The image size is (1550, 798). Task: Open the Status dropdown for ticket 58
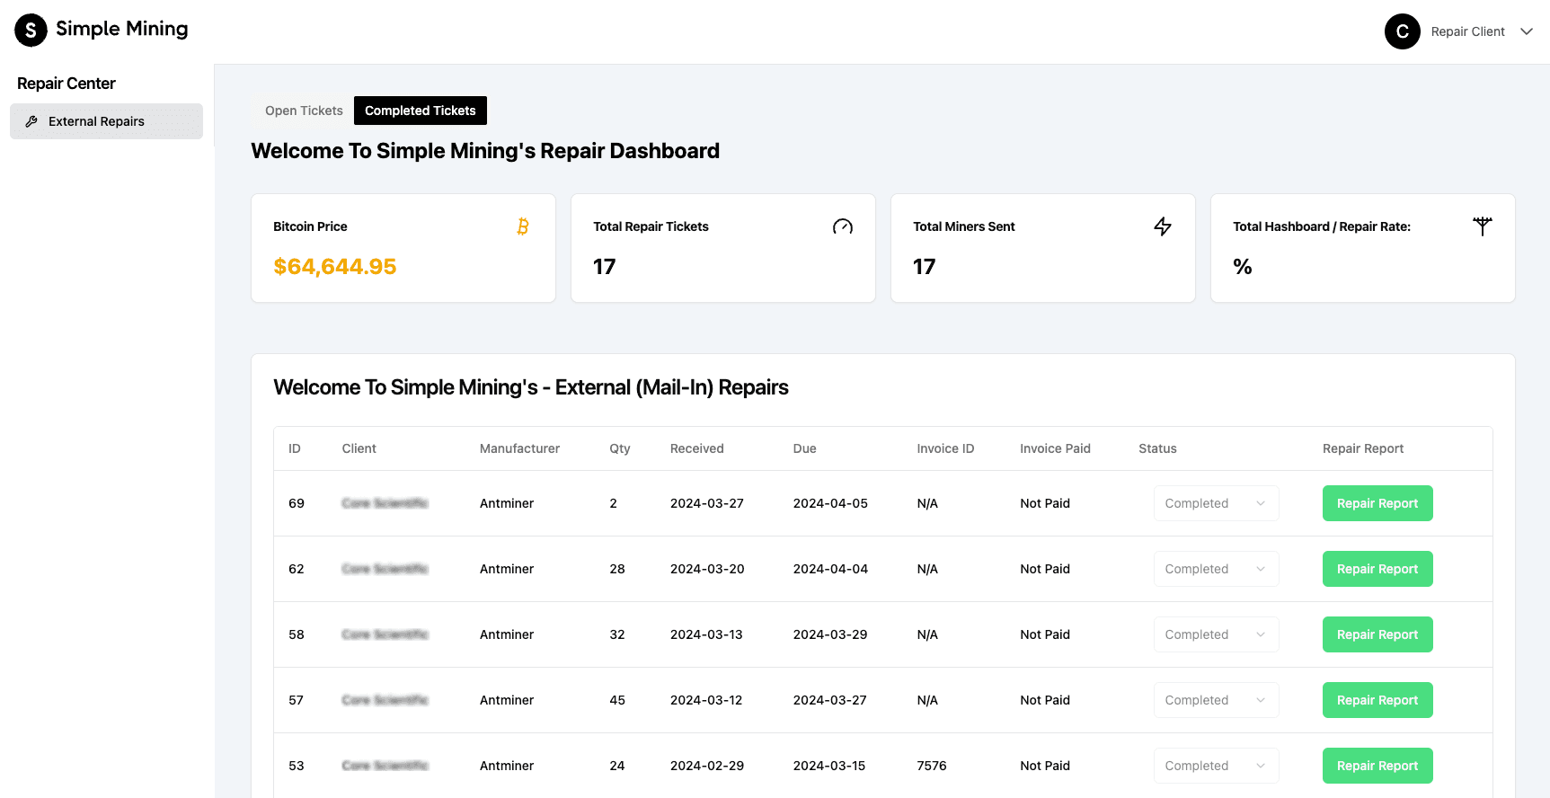(x=1216, y=634)
